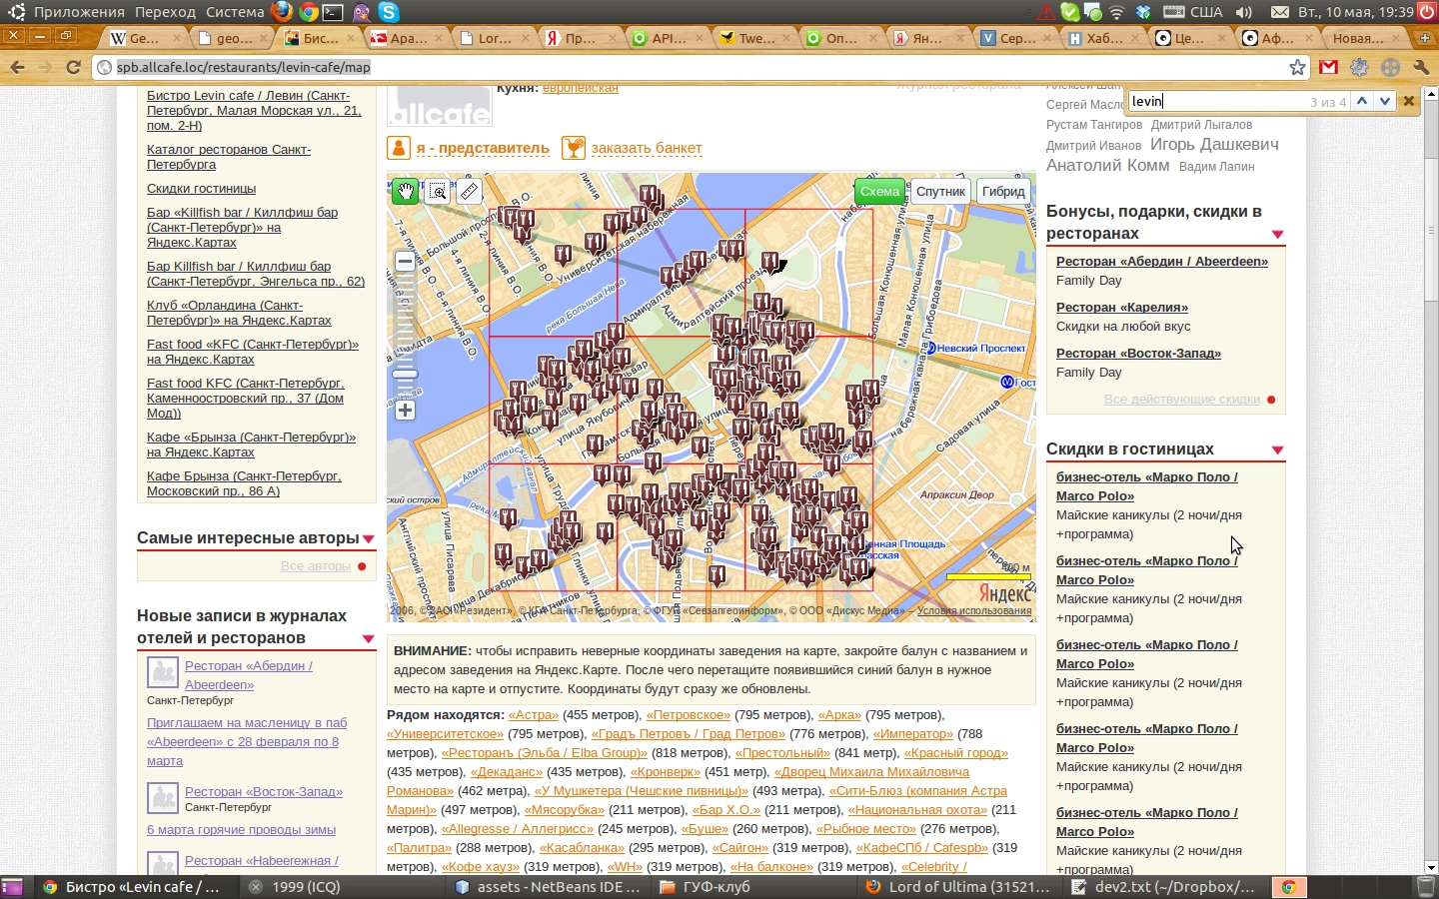
Task: Open Chrome wrench settings menu
Action: 1421,67
